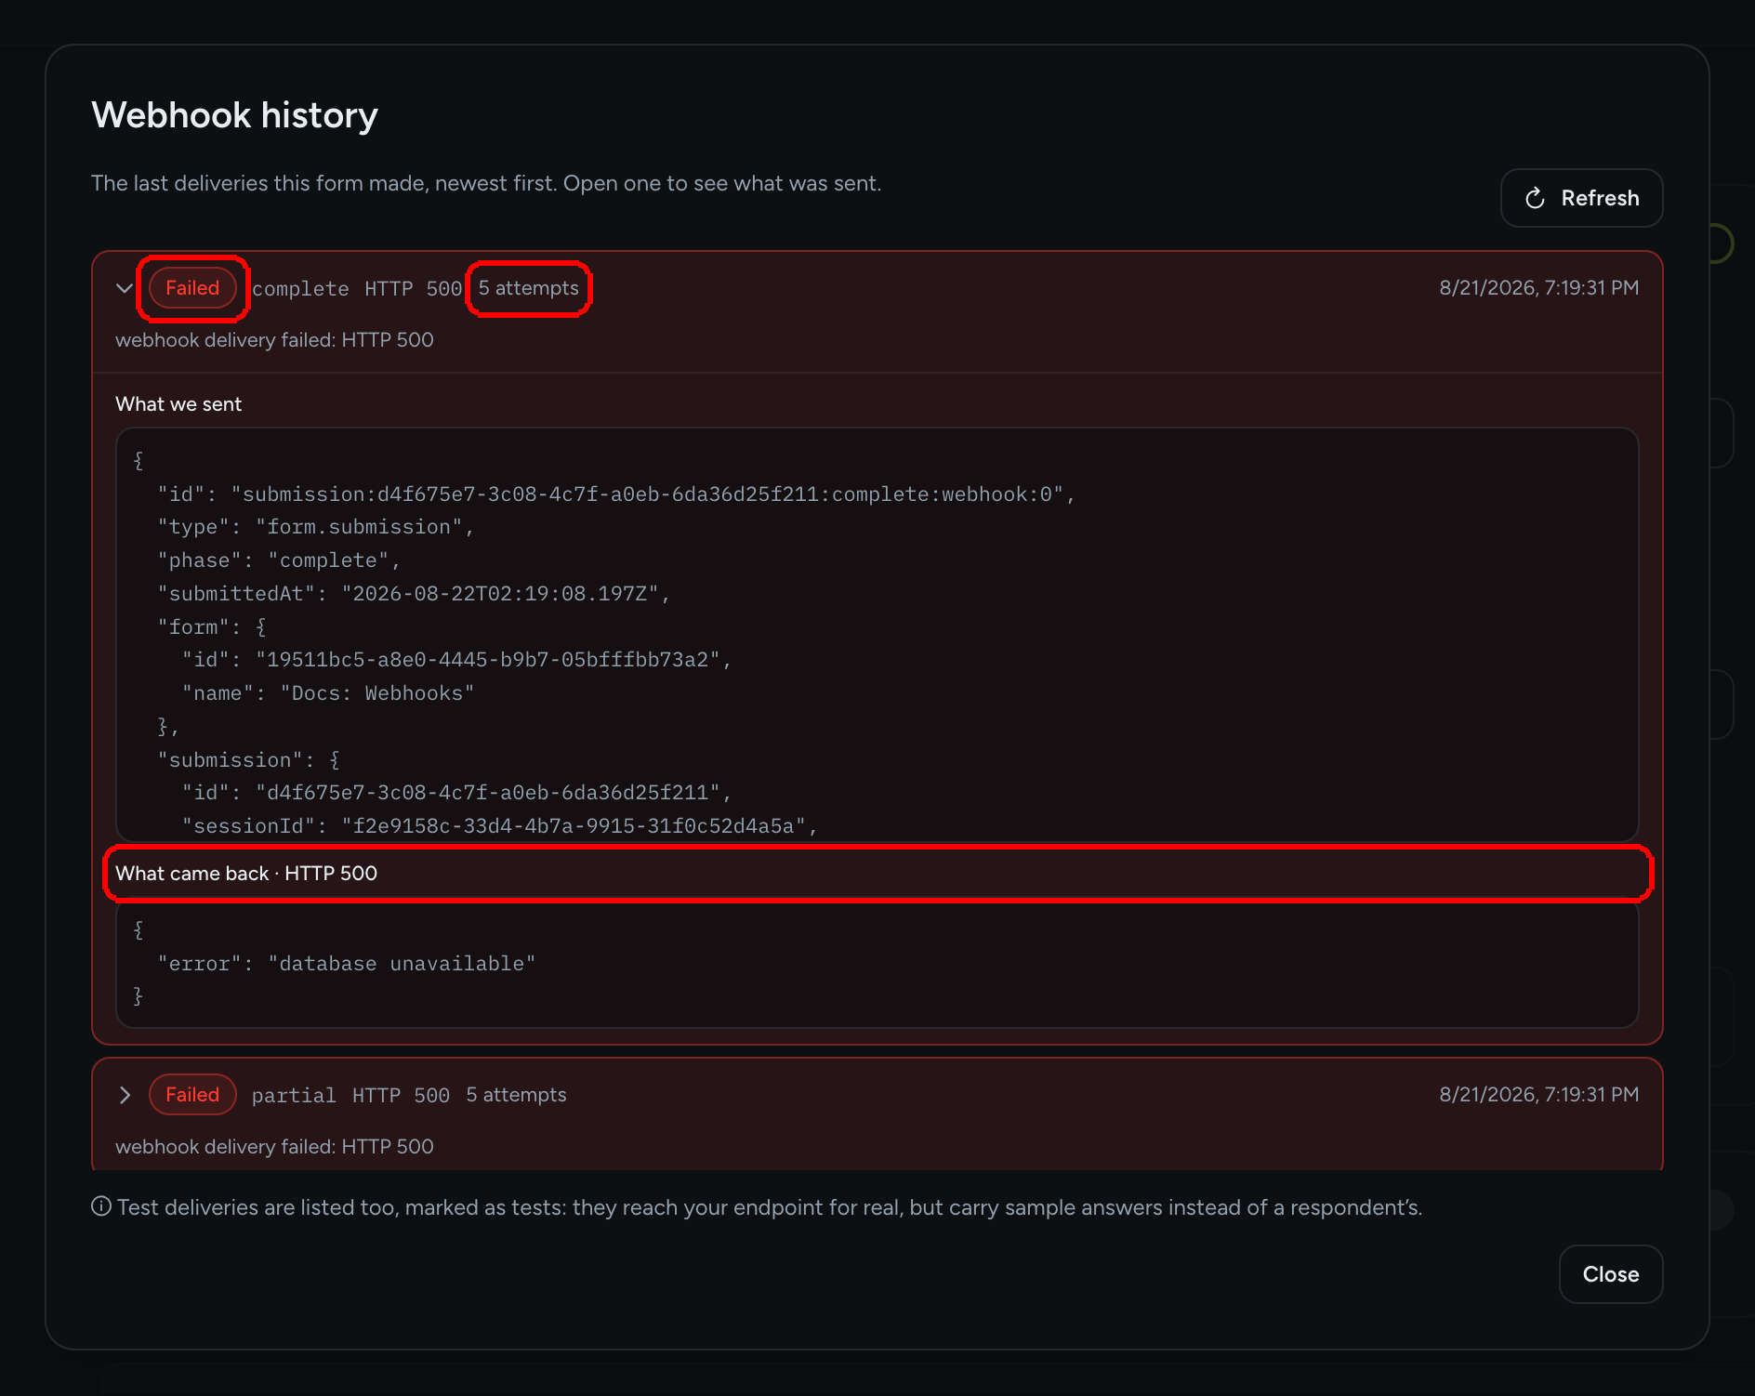Click the form id 19511bc5 line

pos(456,660)
